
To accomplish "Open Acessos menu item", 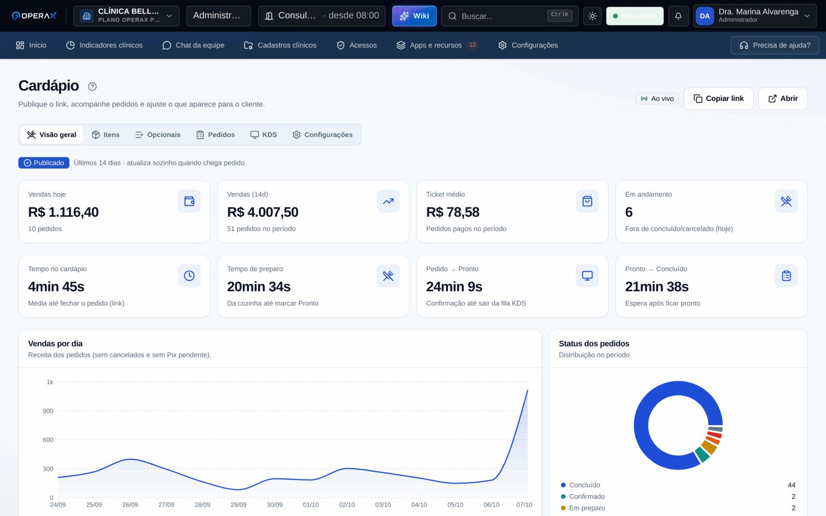I will click(357, 45).
